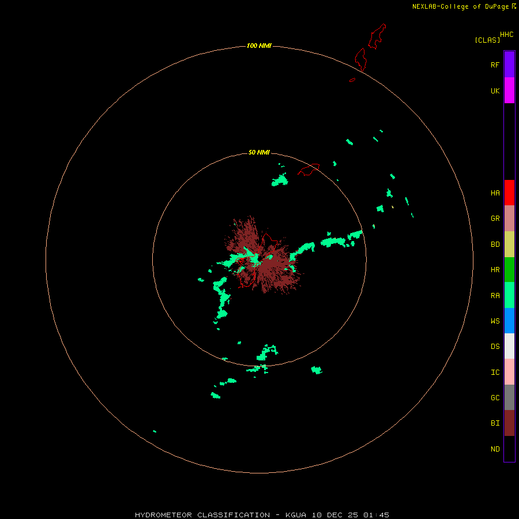Click the GR legend label
The width and height of the screenshot is (519, 519).
[x=495, y=219]
